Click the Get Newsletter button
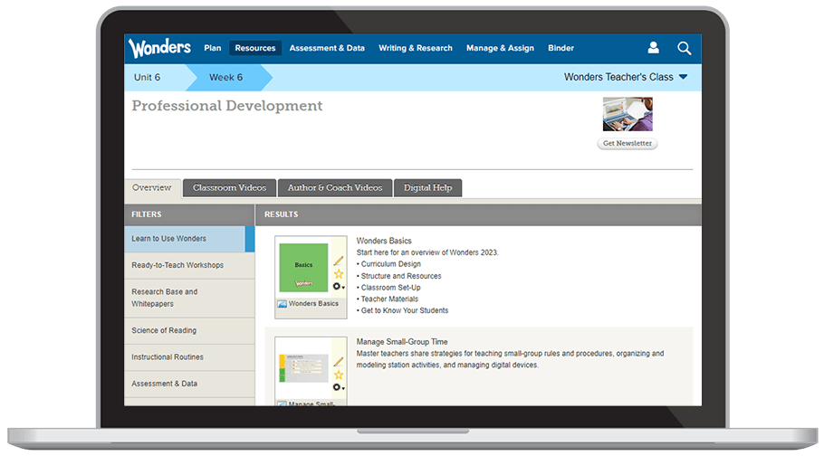Viewport: 824px width, 456px height. 627,144
